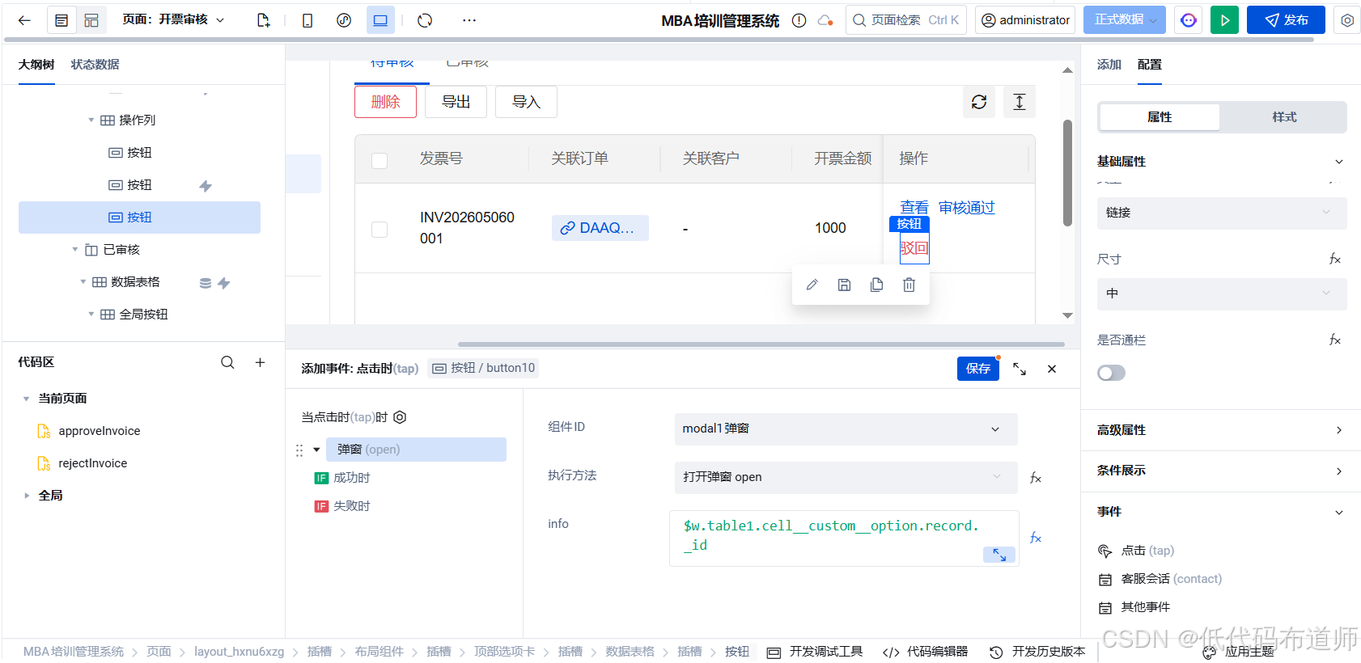1361x663 pixels.
Task: Click fx icon beside 是否通栏 property
Action: click(x=1335, y=340)
